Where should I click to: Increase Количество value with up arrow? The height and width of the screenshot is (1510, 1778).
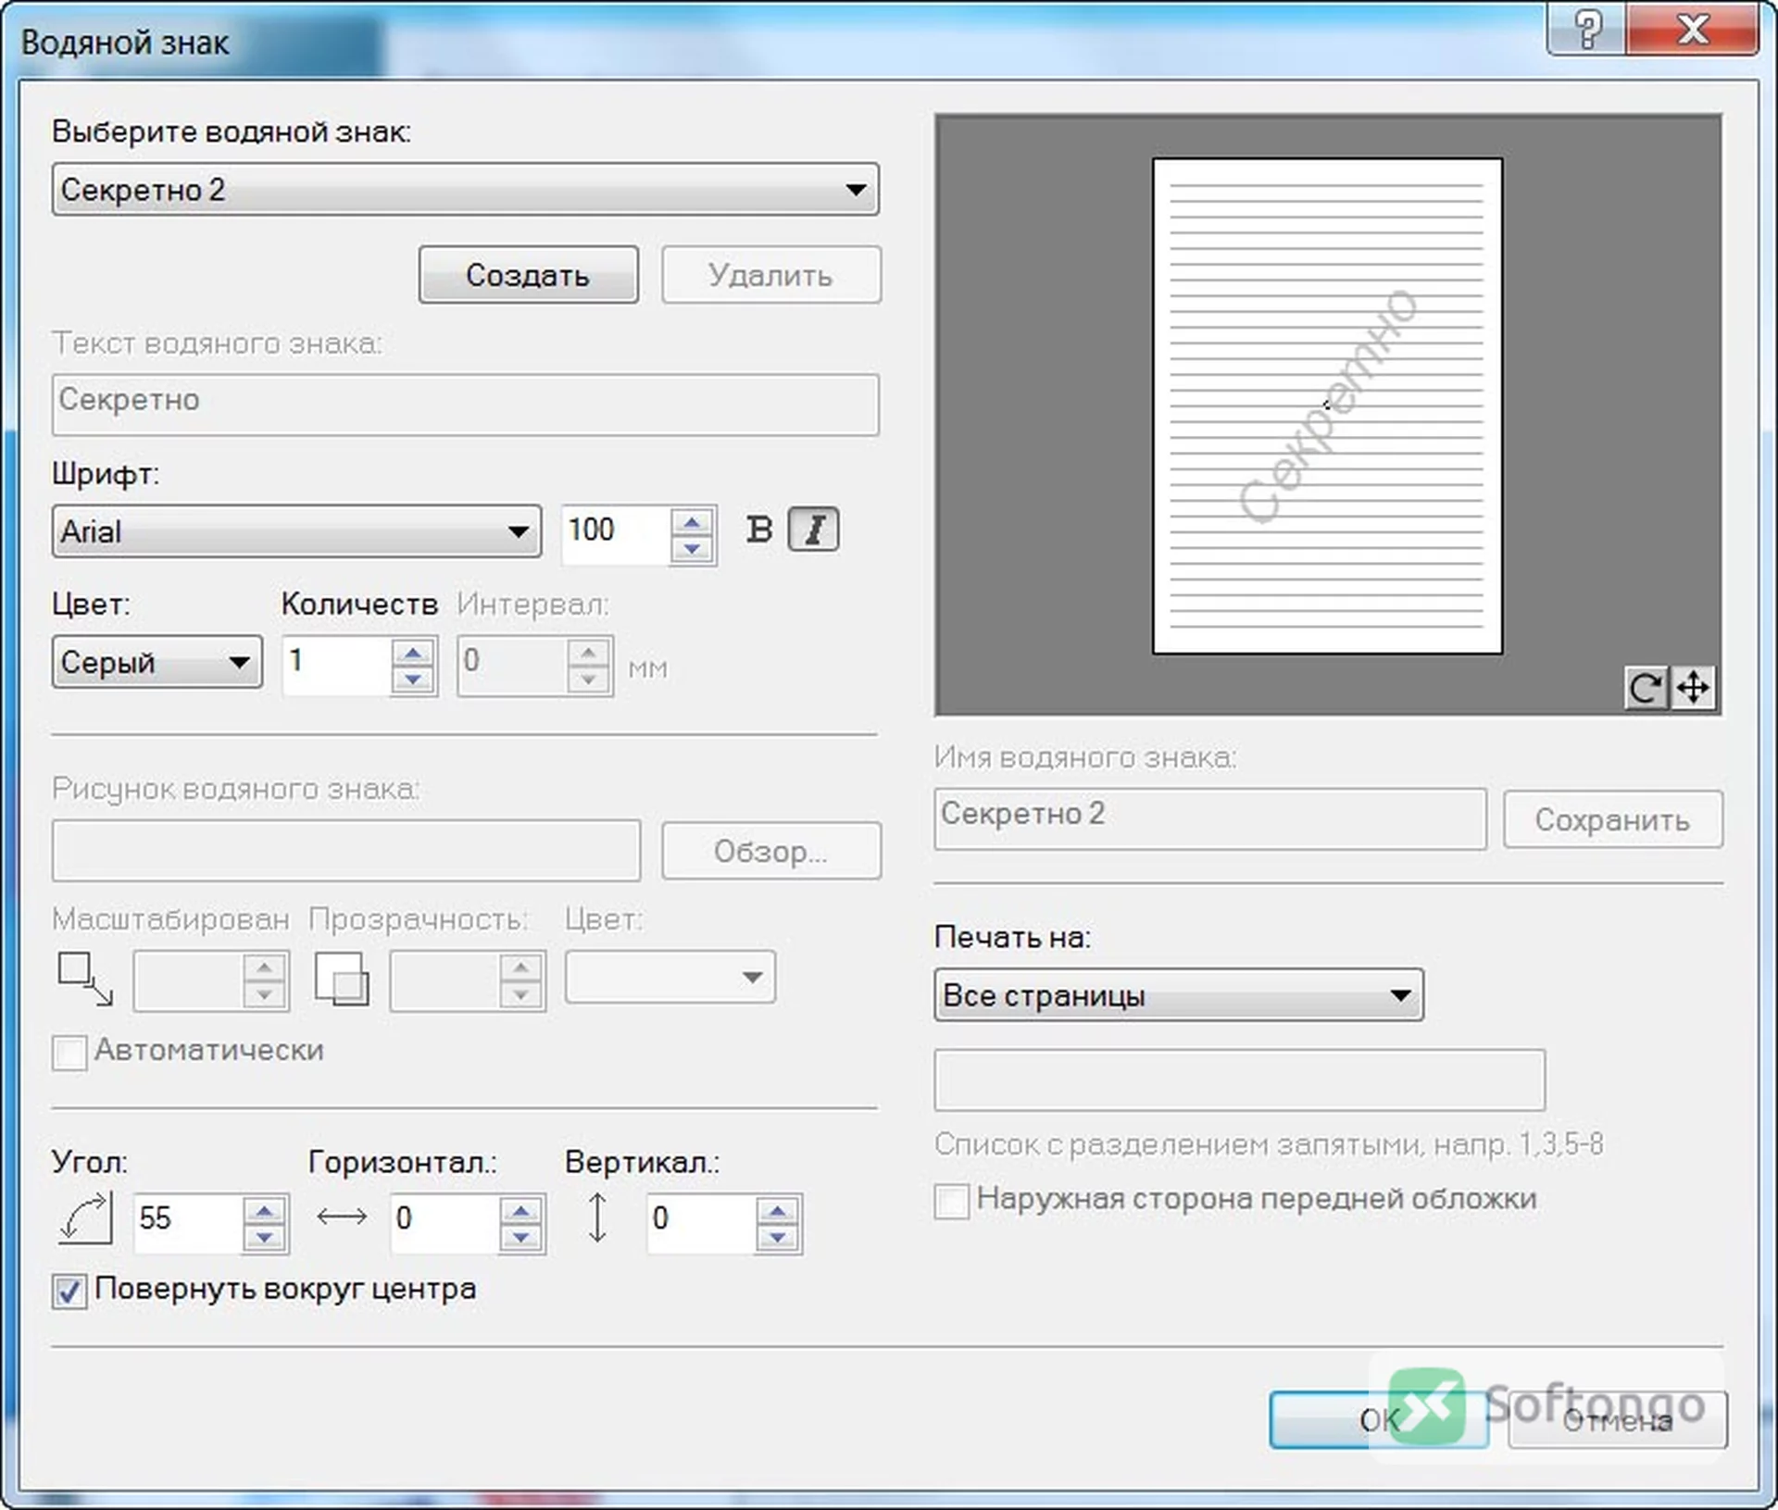[412, 653]
